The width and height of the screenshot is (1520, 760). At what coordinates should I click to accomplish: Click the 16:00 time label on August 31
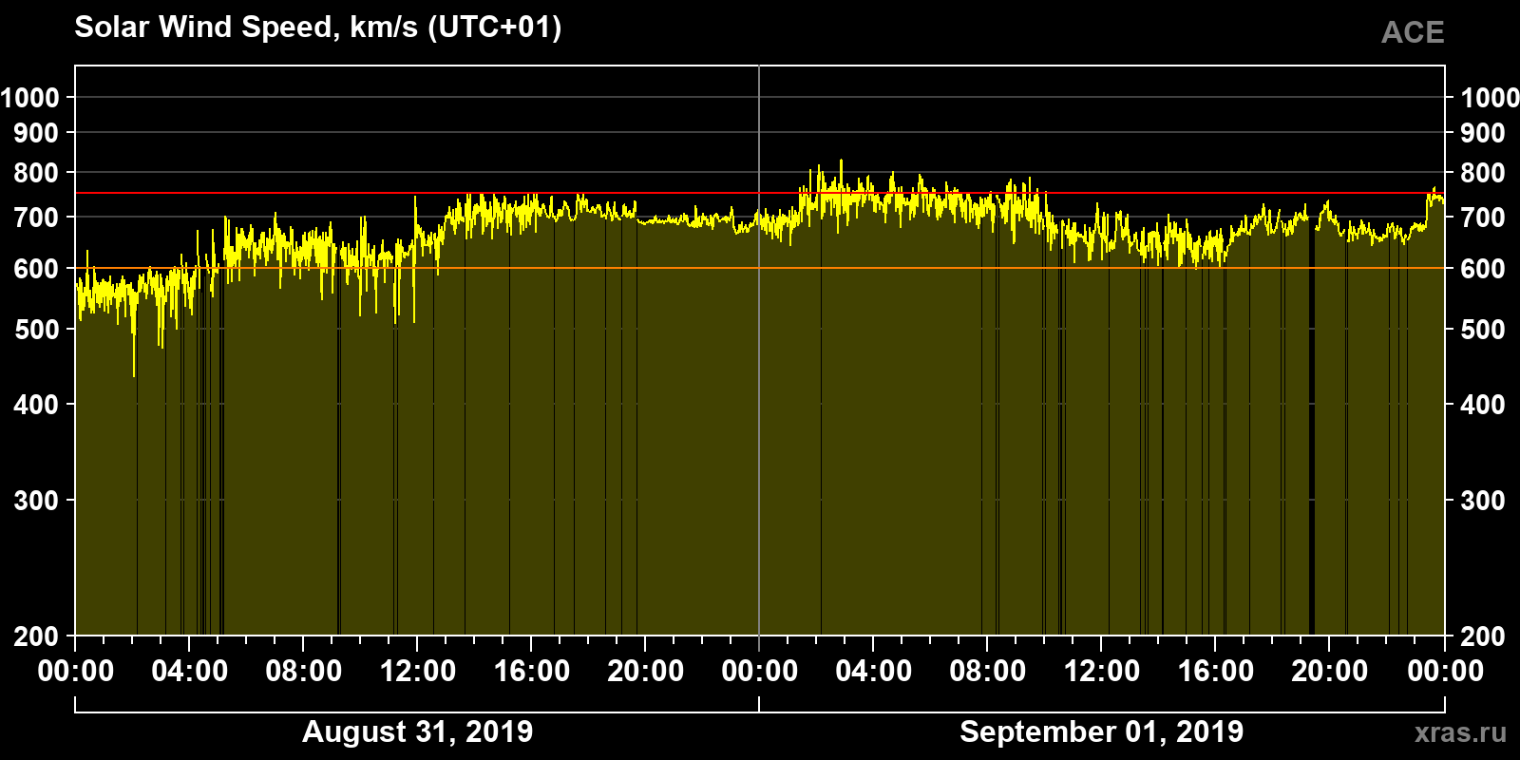[x=532, y=672]
